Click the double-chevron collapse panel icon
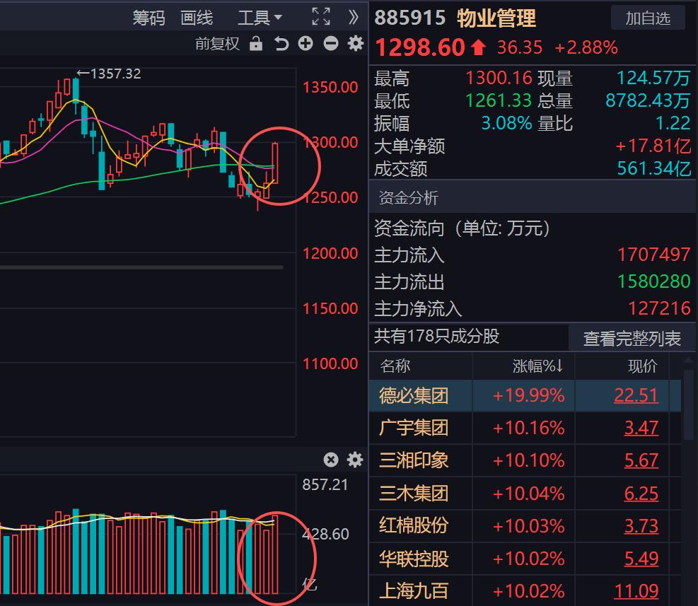 (354, 17)
